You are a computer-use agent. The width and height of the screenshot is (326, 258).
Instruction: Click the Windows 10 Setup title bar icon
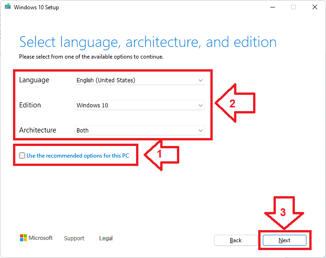point(8,7)
